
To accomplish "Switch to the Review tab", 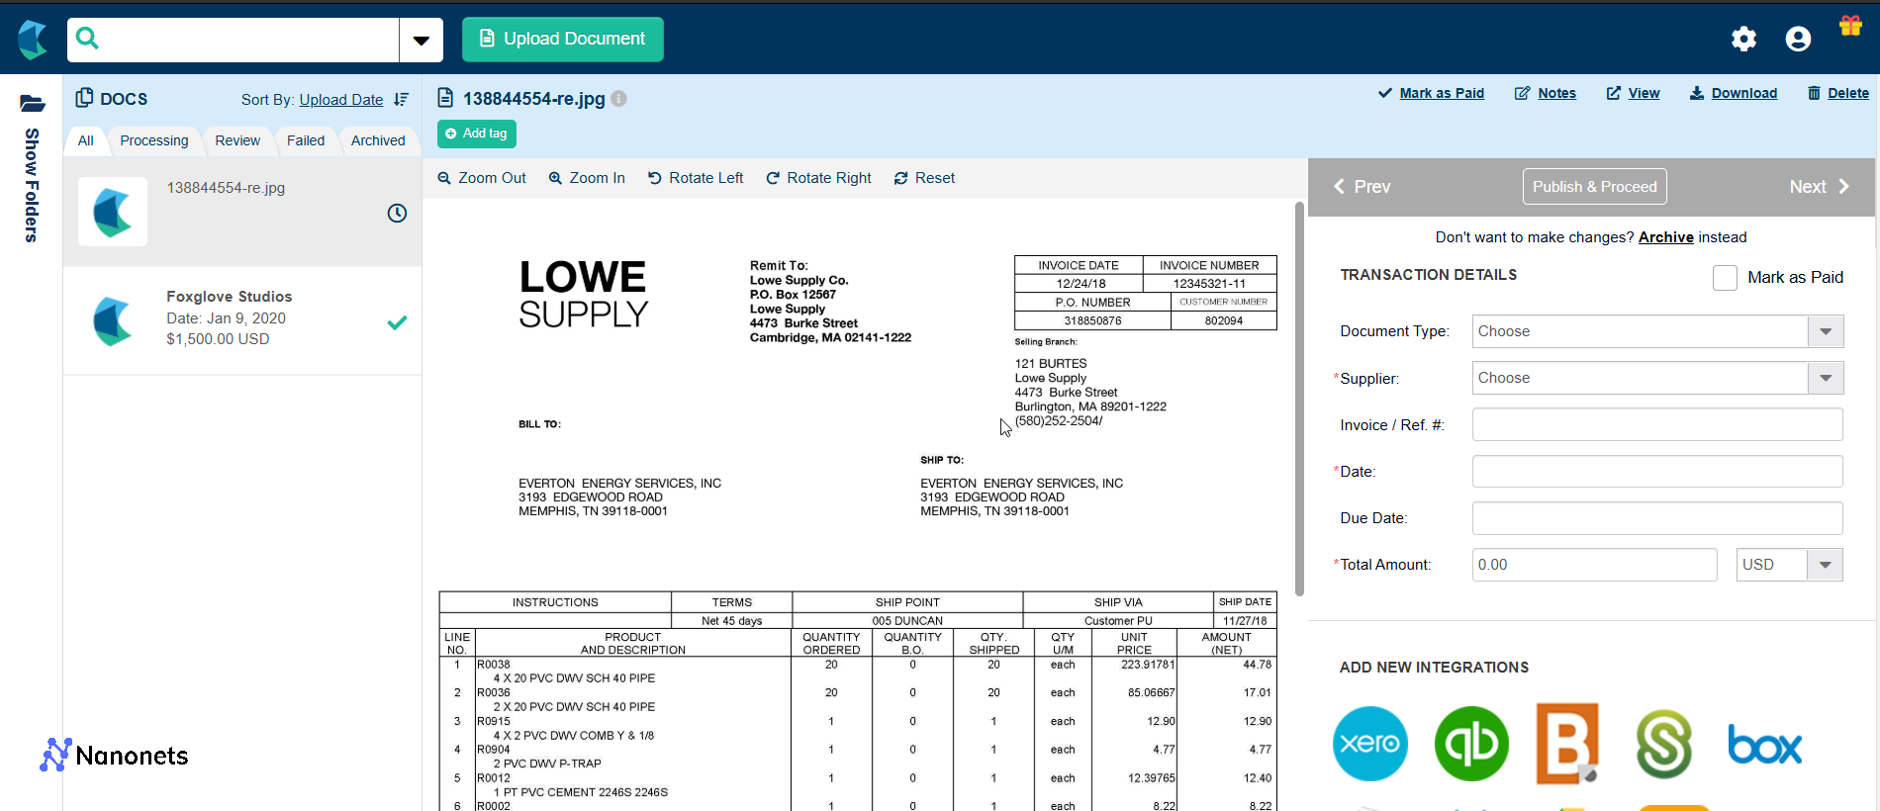I will tap(237, 140).
